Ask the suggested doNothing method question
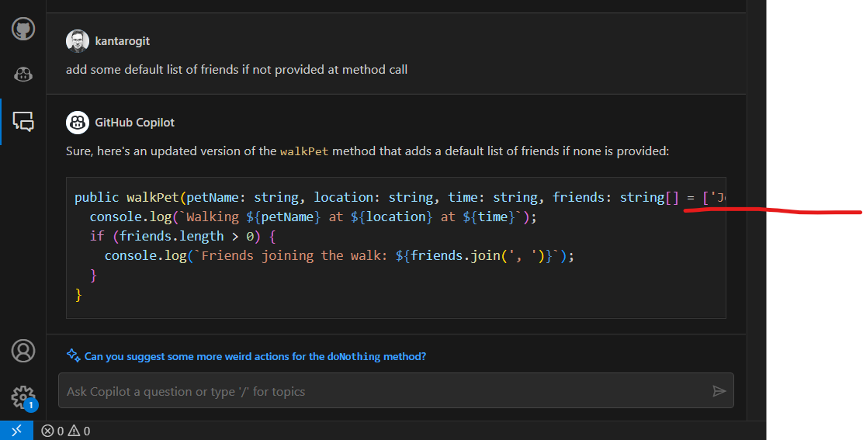 pyautogui.click(x=255, y=356)
